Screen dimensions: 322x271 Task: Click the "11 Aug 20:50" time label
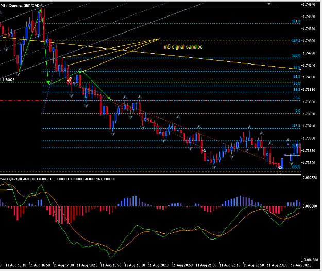[x=182, y=265]
